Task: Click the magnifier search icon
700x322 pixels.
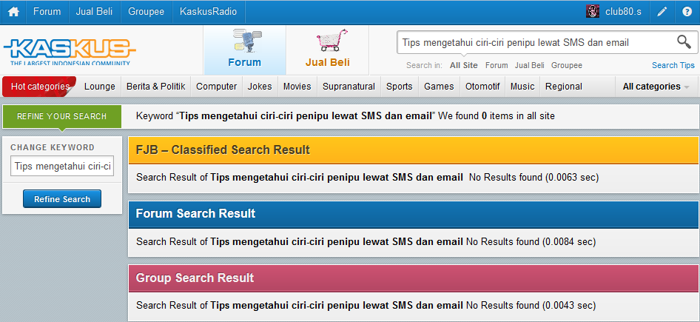Action: pyautogui.click(x=684, y=42)
